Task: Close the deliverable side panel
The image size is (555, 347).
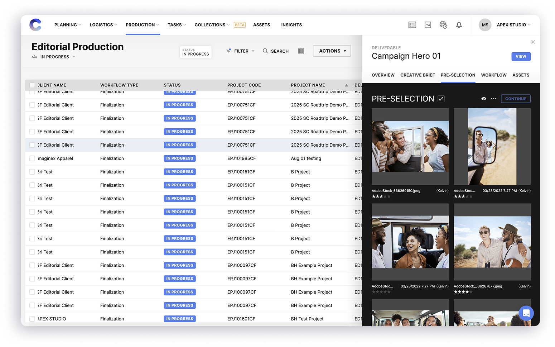Action: (x=533, y=42)
